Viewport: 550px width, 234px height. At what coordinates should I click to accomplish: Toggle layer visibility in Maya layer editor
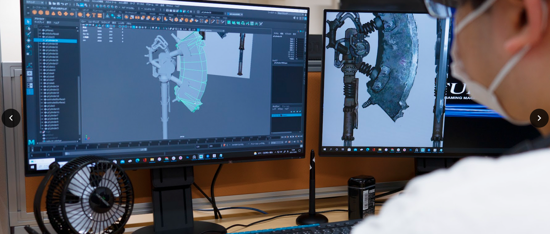[273, 116]
